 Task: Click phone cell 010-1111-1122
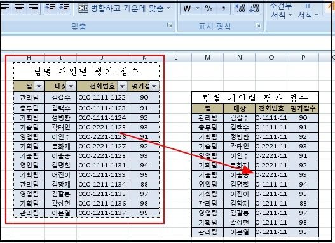(102, 98)
